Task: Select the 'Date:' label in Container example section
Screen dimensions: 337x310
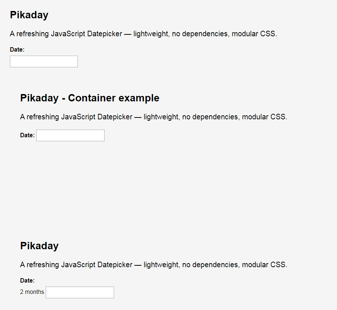Action: point(27,135)
